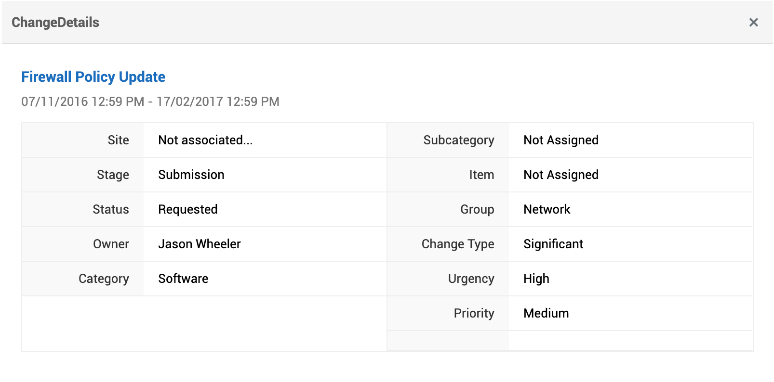Click the Urgency value High

click(536, 279)
